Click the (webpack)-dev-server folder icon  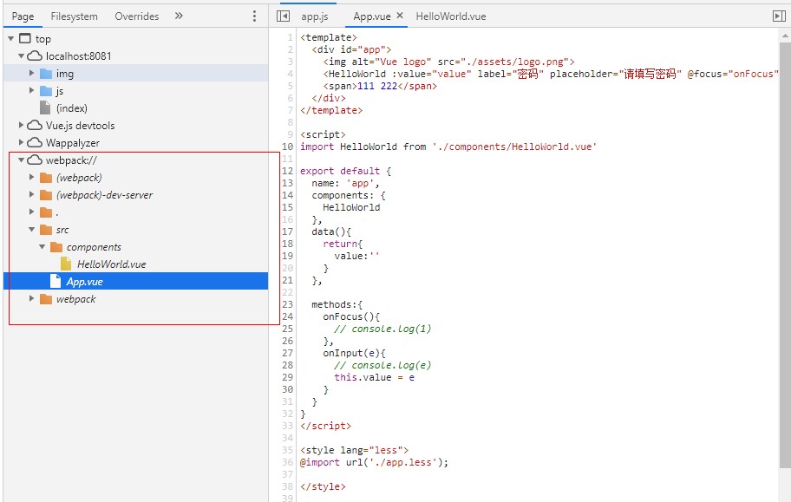click(46, 195)
